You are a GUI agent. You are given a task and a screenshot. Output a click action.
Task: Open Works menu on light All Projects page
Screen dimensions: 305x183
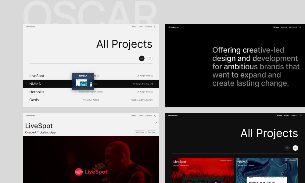pos(134,27)
